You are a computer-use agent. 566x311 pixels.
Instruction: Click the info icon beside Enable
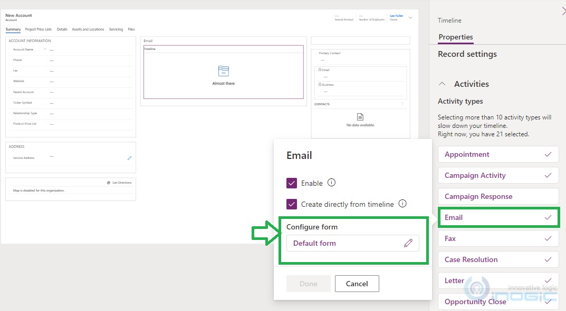tap(331, 183)
